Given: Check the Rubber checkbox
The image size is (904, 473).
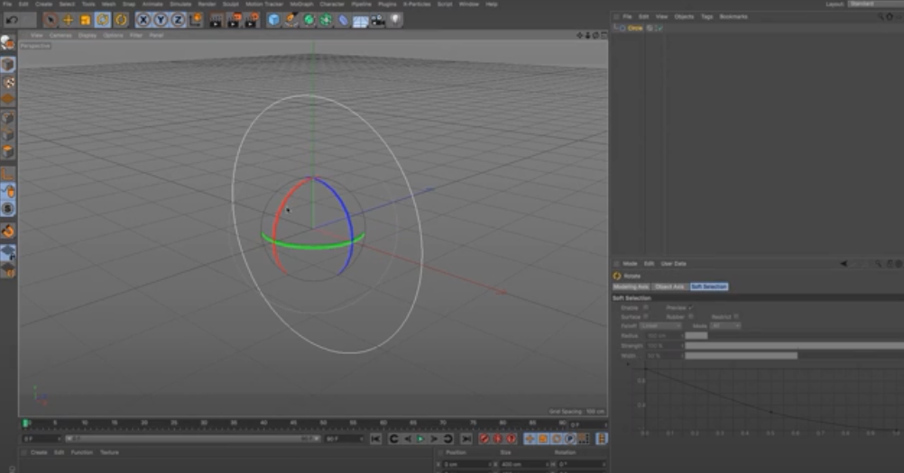Looking at the screenshot, I should point(690,316).
